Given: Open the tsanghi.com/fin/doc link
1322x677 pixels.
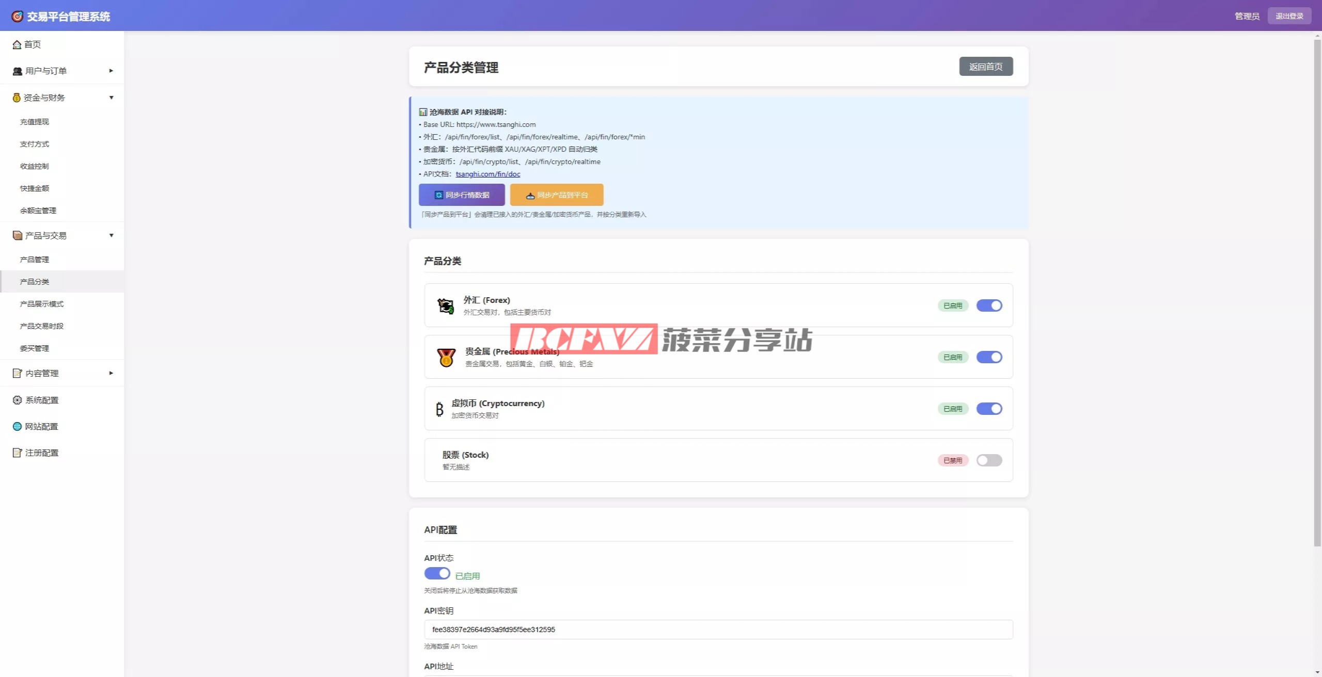Looking at the screenshot, I should [487, 174].
